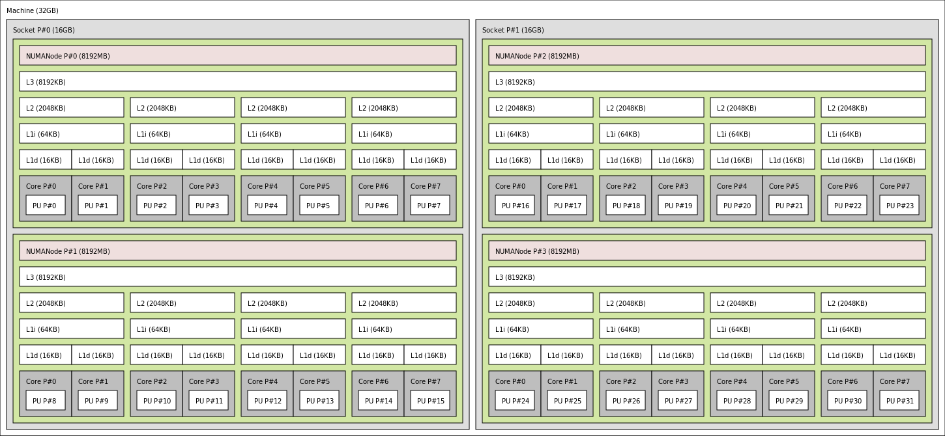Select the NUMANode P#1 (8192MB) bar

(238, 251)
